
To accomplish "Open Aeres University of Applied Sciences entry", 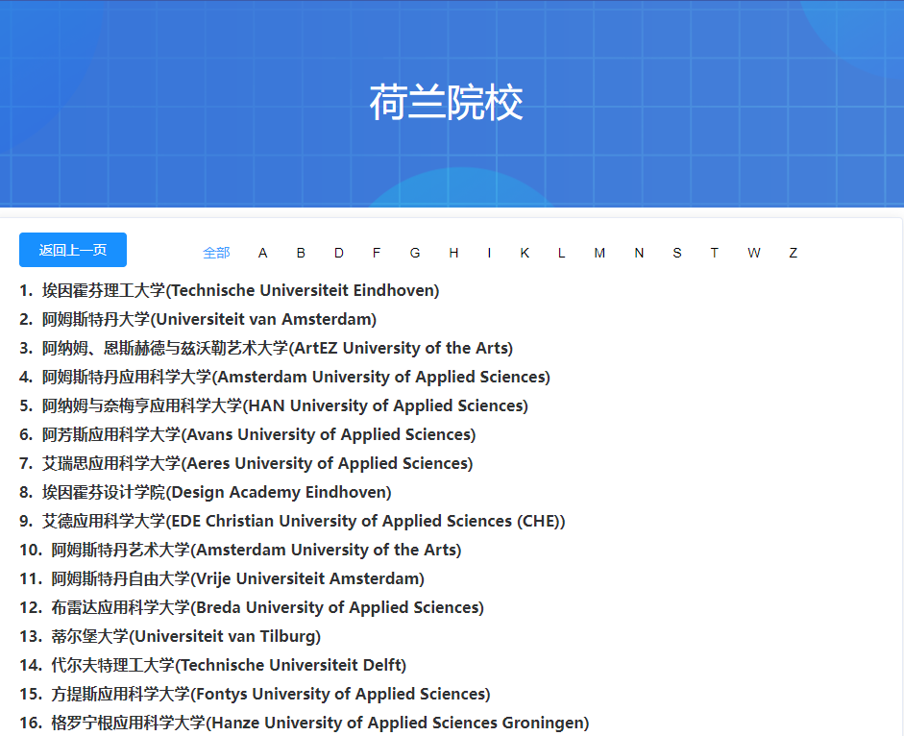I will tap(257, 463).
